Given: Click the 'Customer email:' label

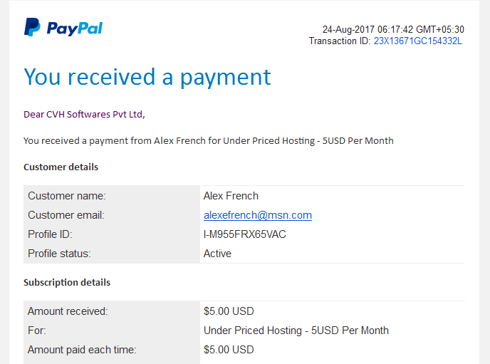Looking at the screenshot, I should 66,215.
